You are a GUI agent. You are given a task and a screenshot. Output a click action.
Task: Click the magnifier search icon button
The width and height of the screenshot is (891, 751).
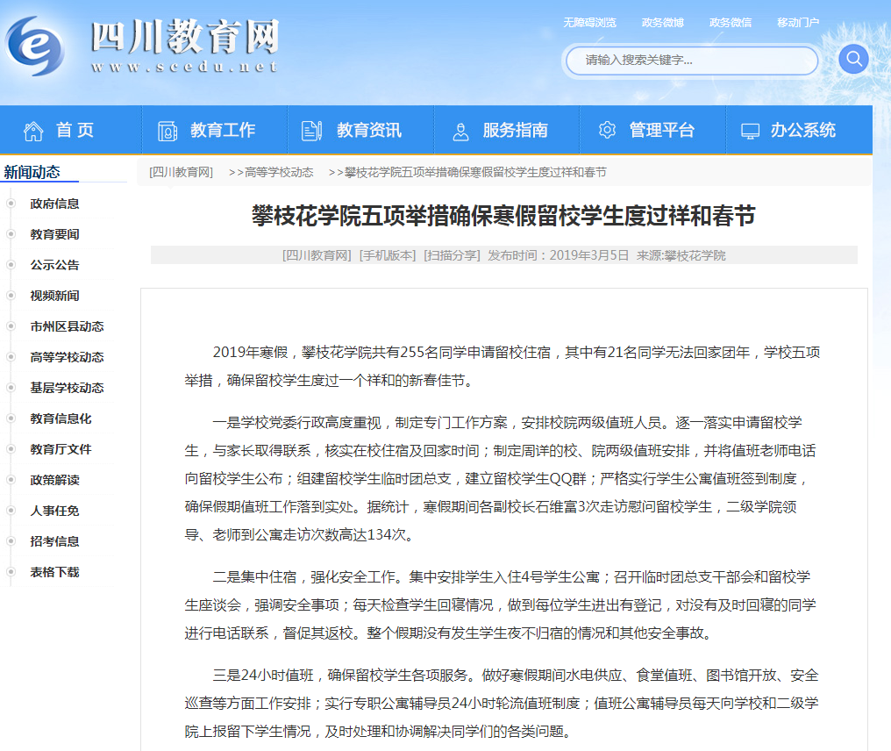point(852,60)
